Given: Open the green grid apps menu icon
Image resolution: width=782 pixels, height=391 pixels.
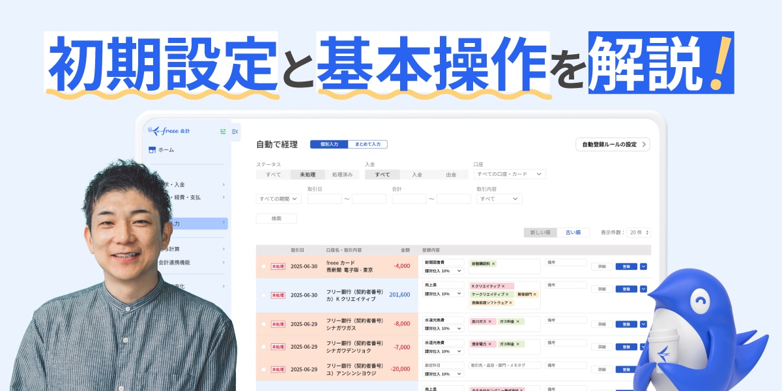Looking at the screenshot, I should pos(223,132).
